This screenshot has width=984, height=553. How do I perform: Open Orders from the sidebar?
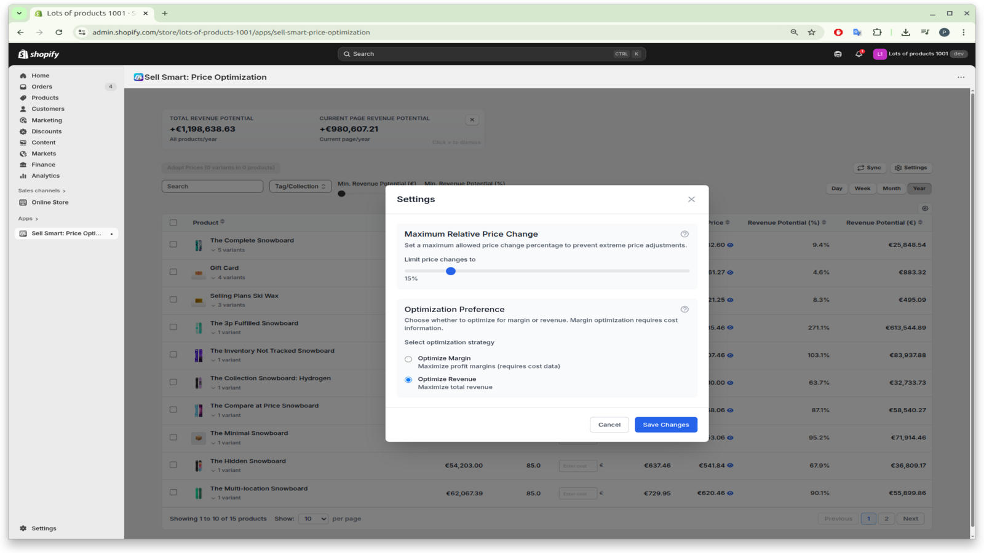41,86
